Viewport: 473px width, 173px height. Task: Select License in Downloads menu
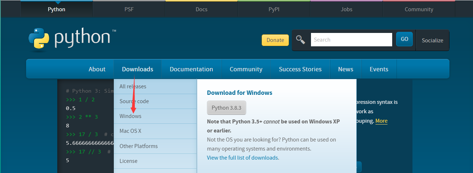(x=155, y=161)
